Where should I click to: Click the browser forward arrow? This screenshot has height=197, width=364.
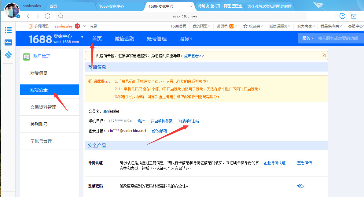click(x=38, y=16)
